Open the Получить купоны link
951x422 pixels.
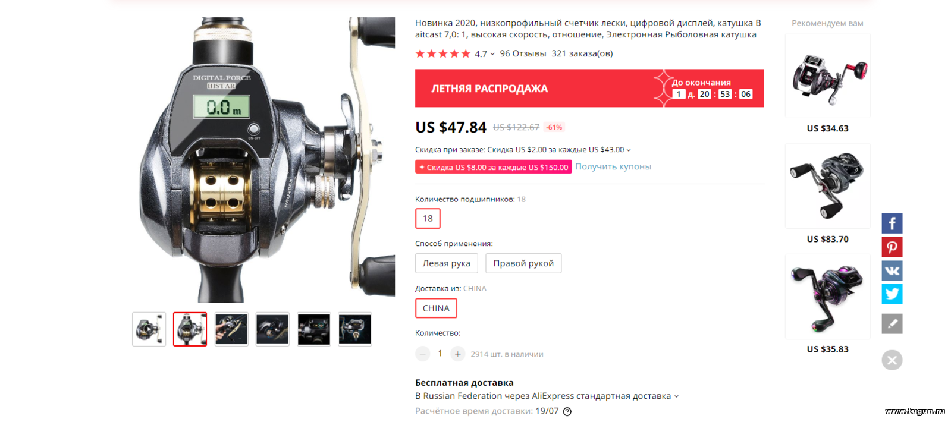613,166
